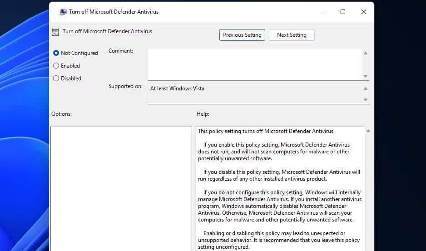Click Supported on scroll up arrow
The image size is (426, 251).
[366, 89]
